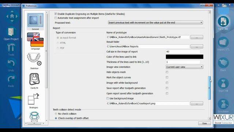This screenshot has height=132, width=234.
Task: Click Start Mill in MillBox right panel
Action: tap(223, 85)
